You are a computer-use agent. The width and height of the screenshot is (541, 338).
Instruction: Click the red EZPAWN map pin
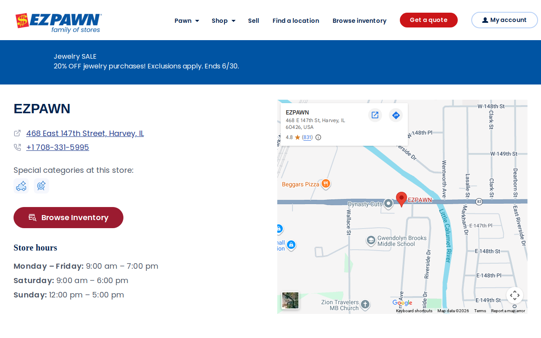click(x=402, y=199)
